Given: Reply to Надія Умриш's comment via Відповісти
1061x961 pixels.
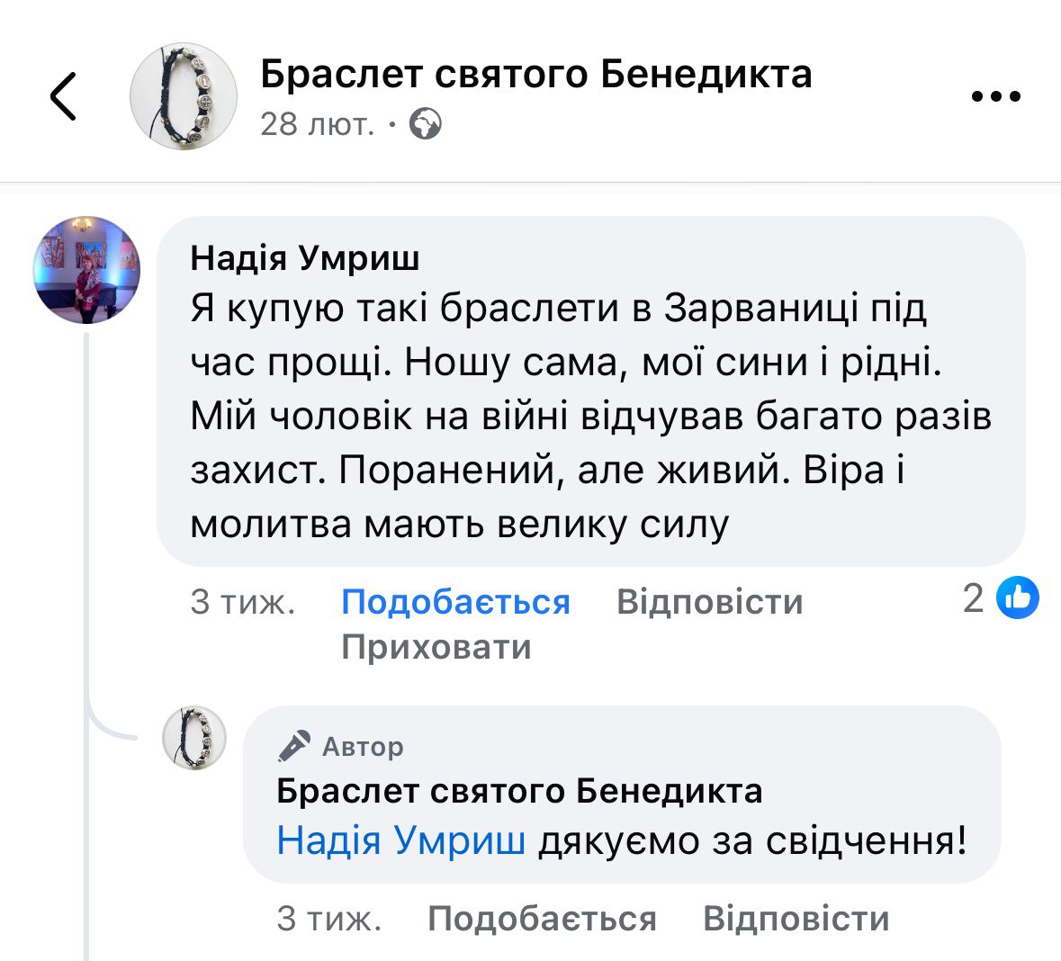Looking at the screenshot, I should (x=709, y=601).
